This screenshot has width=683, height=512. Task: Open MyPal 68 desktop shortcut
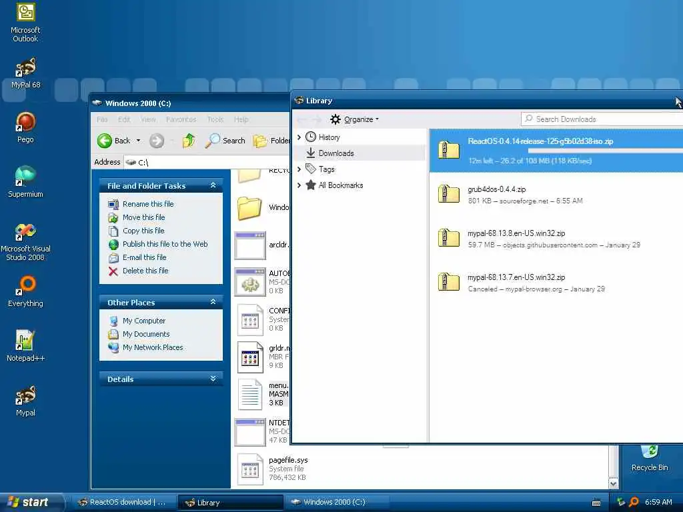pyautogui.click(x=25, y=73)
